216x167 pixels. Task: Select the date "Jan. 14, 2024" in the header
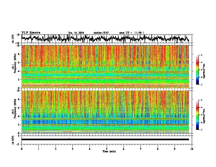point(76,33)
